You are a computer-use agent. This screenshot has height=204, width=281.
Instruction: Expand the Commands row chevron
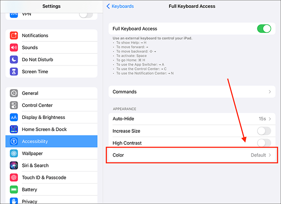(270, 92)
